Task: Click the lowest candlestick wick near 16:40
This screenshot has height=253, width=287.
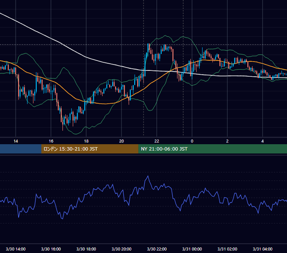Action: tap(63, 128)
